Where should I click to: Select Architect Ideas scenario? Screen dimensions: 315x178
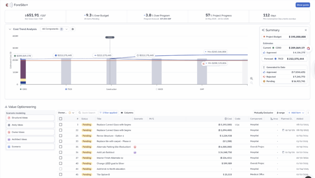coord(30,139)
